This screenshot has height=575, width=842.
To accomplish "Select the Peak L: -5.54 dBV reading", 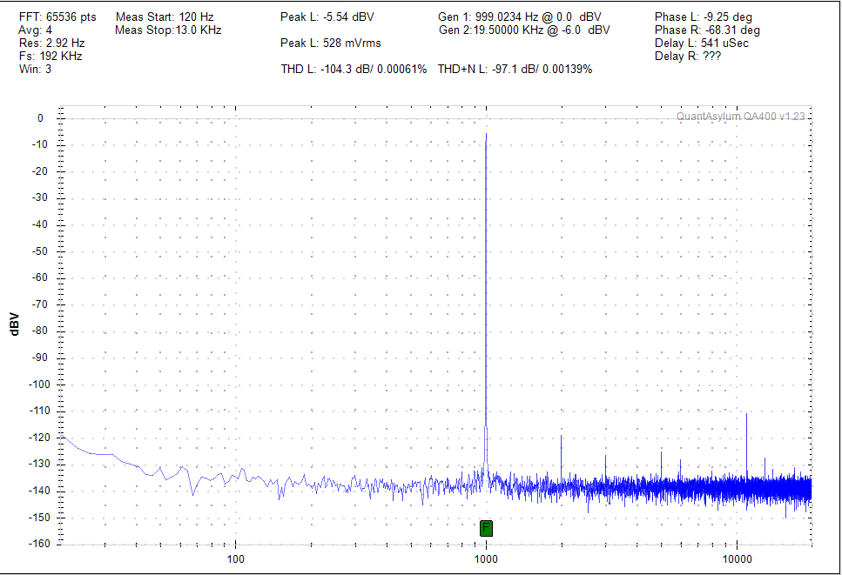I will pos(327,17).
